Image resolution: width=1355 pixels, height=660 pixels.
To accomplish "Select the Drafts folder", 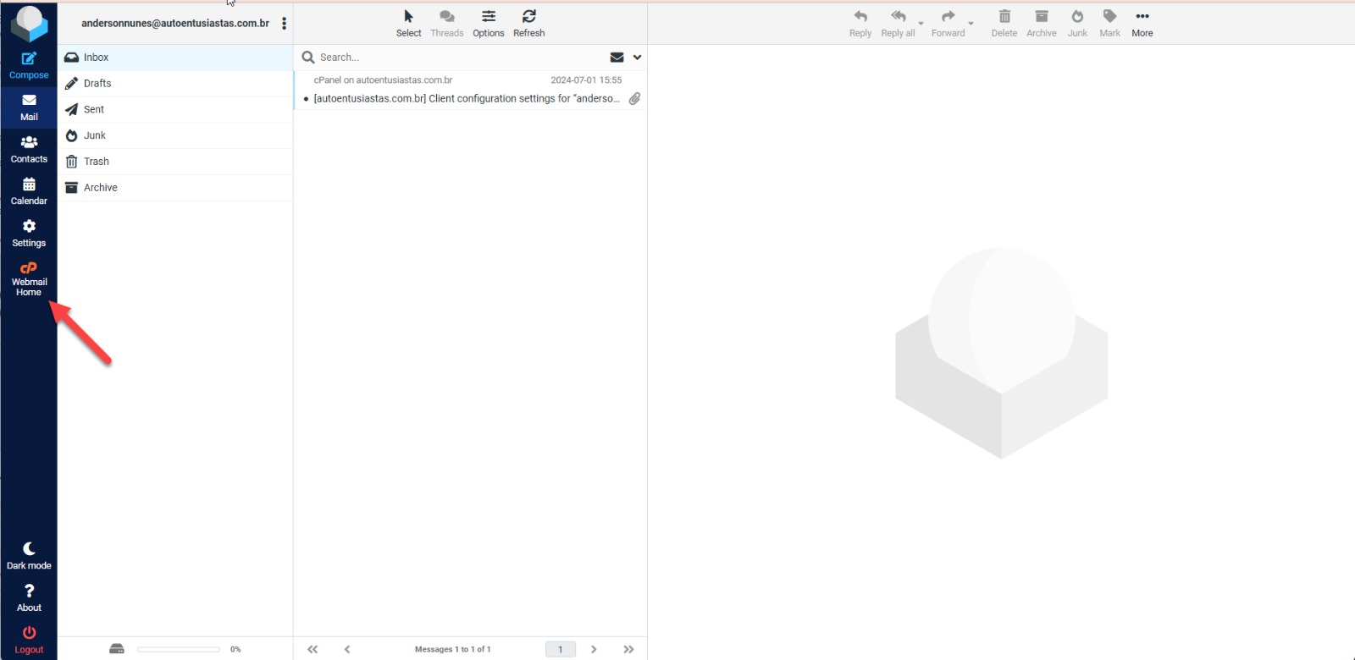I will pyautogui.click(x=97, y=84).
